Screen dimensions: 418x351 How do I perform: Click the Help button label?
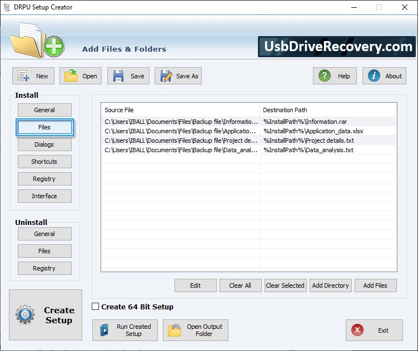point(344,76)
